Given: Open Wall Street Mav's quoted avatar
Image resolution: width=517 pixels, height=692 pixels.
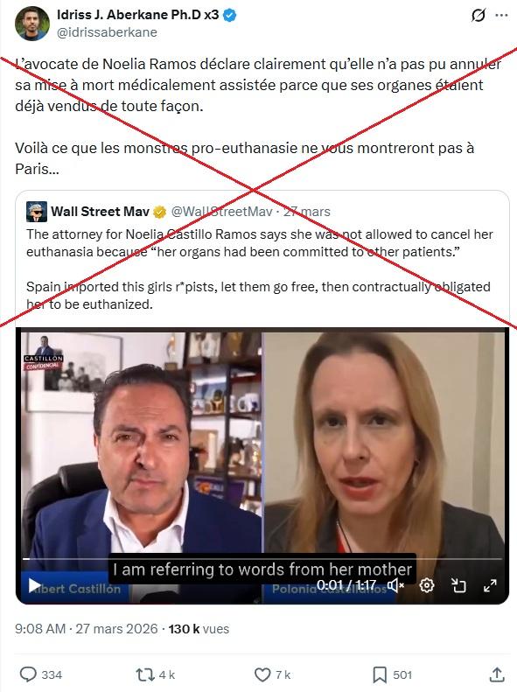Looking at the screenshot, I should click(x=37, y=212).
